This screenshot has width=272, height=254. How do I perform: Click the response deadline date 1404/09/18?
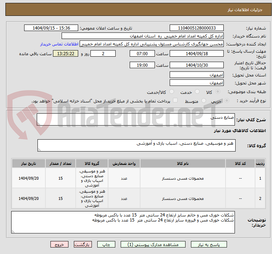[x=197, y=53]
